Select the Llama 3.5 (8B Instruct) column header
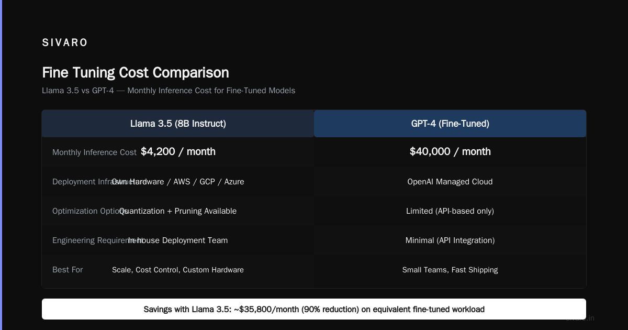Screen dimensions: 628x330 tap(178, 124)
